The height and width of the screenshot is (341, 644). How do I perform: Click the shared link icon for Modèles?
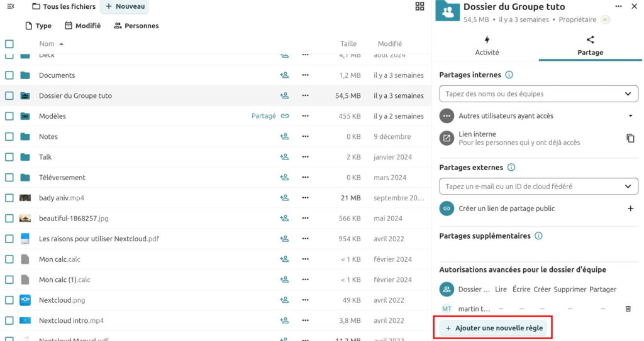[x=285, y=116]
